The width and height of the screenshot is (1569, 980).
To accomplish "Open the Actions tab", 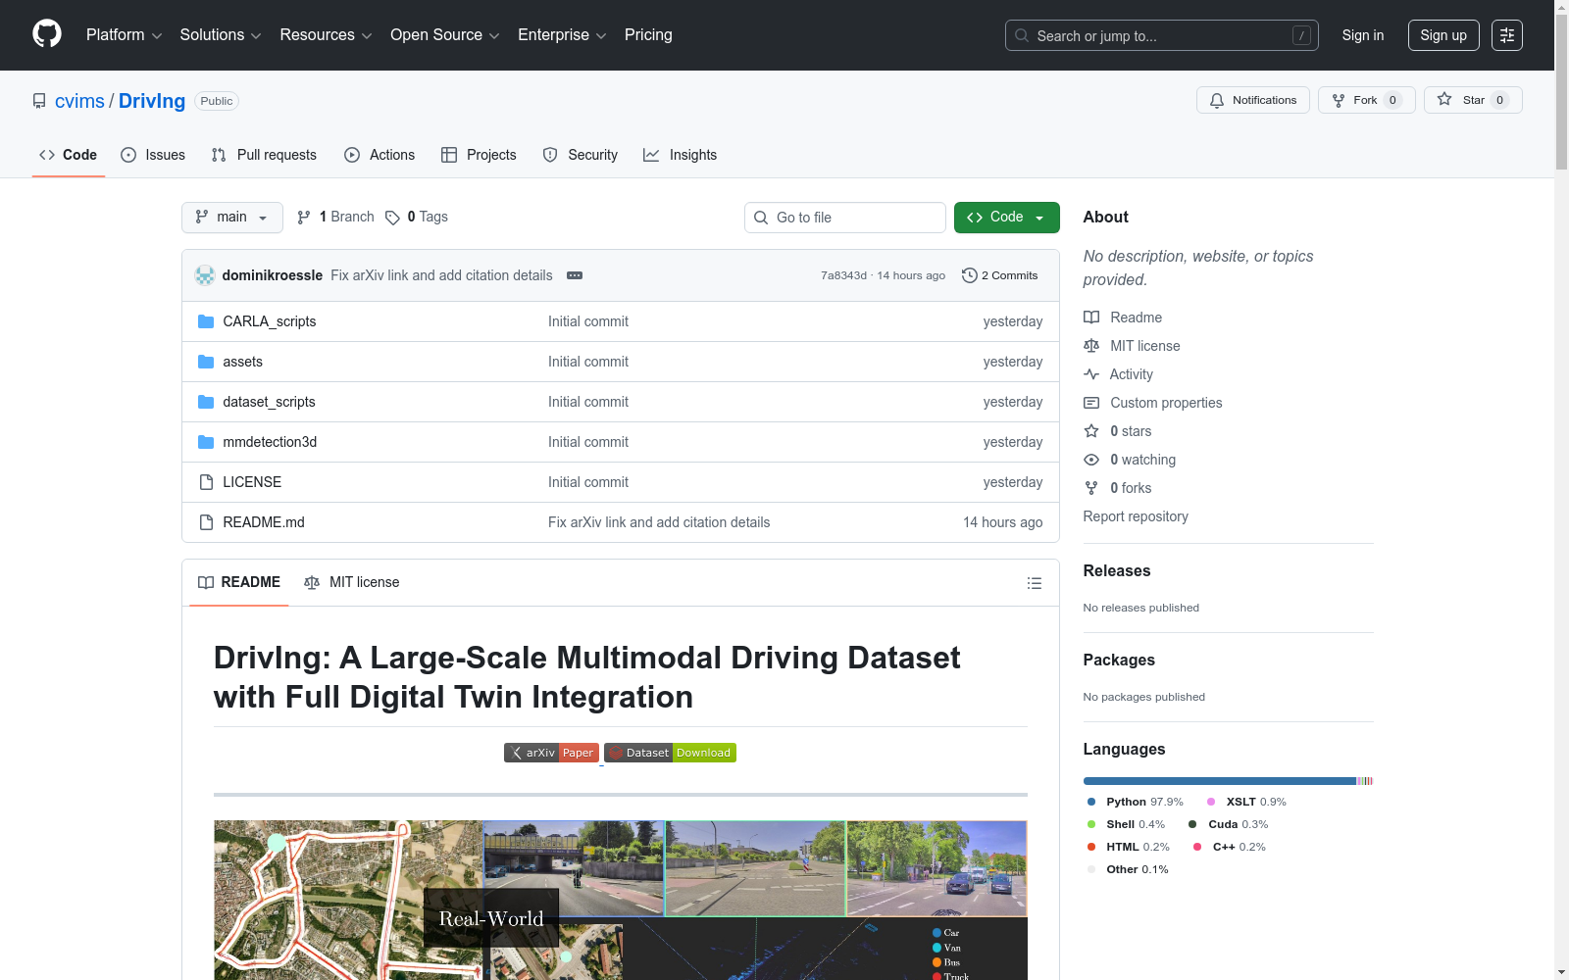I will click(x=380, y=155).
